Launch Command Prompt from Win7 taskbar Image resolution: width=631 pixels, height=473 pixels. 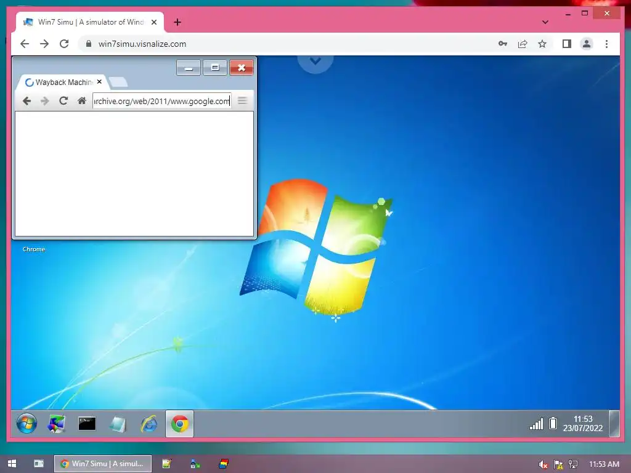[x=87, y=424]
